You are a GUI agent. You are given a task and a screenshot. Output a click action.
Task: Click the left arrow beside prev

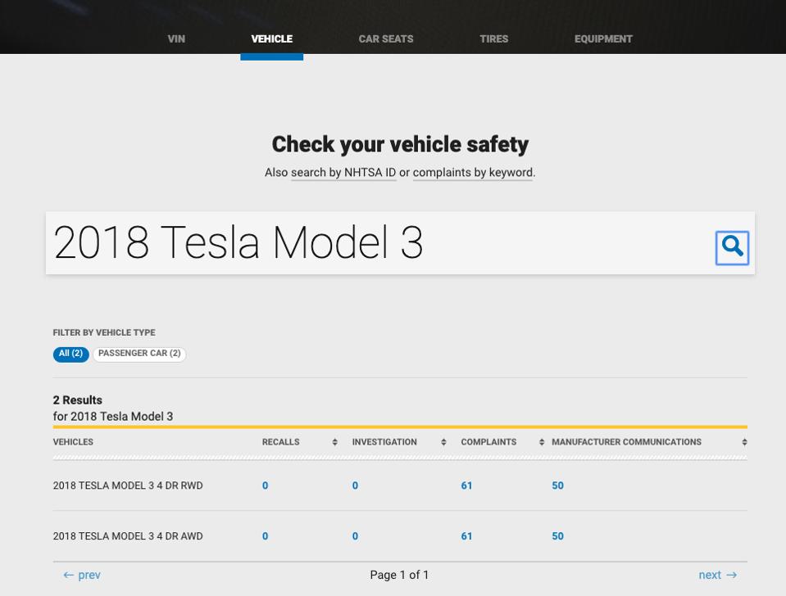pyautogui.click(x=66, y=575)
